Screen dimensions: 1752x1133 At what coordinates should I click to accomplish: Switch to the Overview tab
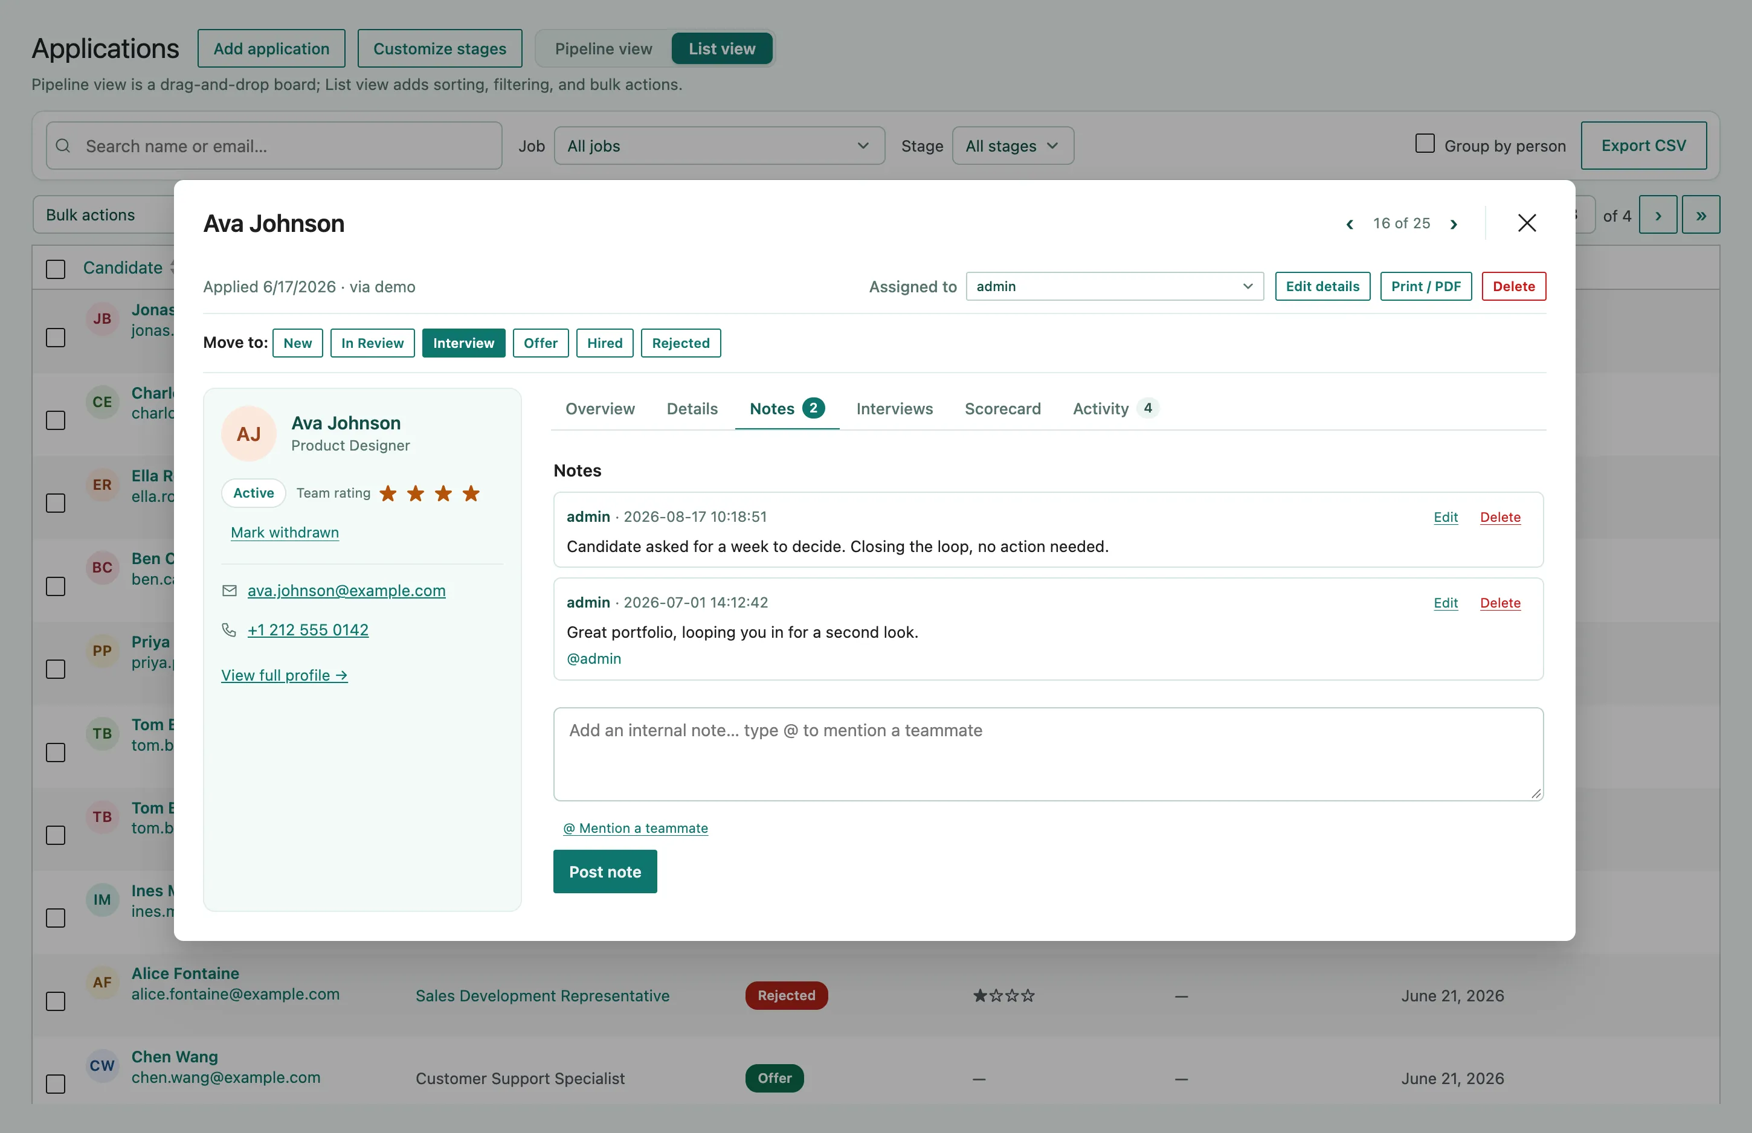[x=600, y=408]
